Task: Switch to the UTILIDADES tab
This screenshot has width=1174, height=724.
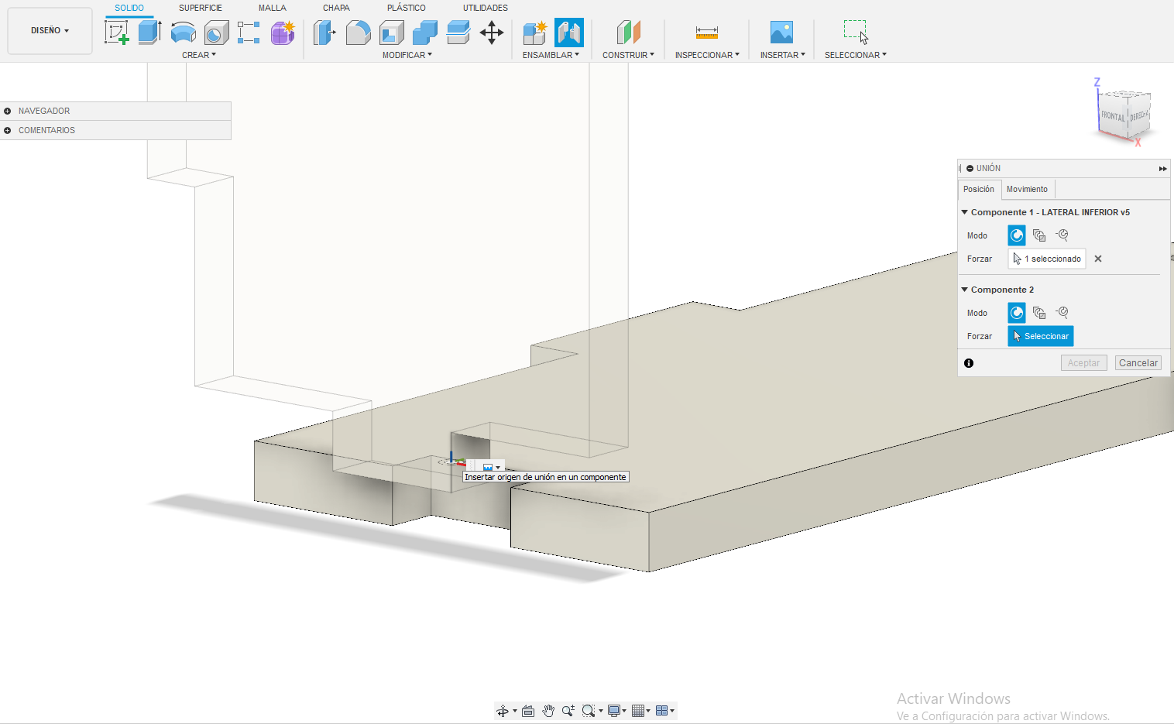Action: pyautogui.click(x=486, y=8)
